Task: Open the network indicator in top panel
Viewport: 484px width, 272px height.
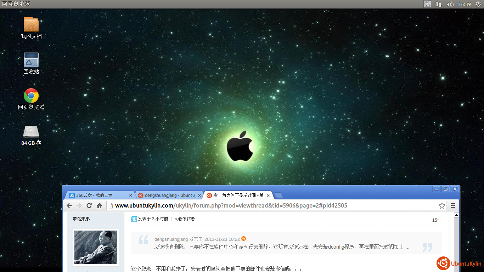Action: coord(439,4)
